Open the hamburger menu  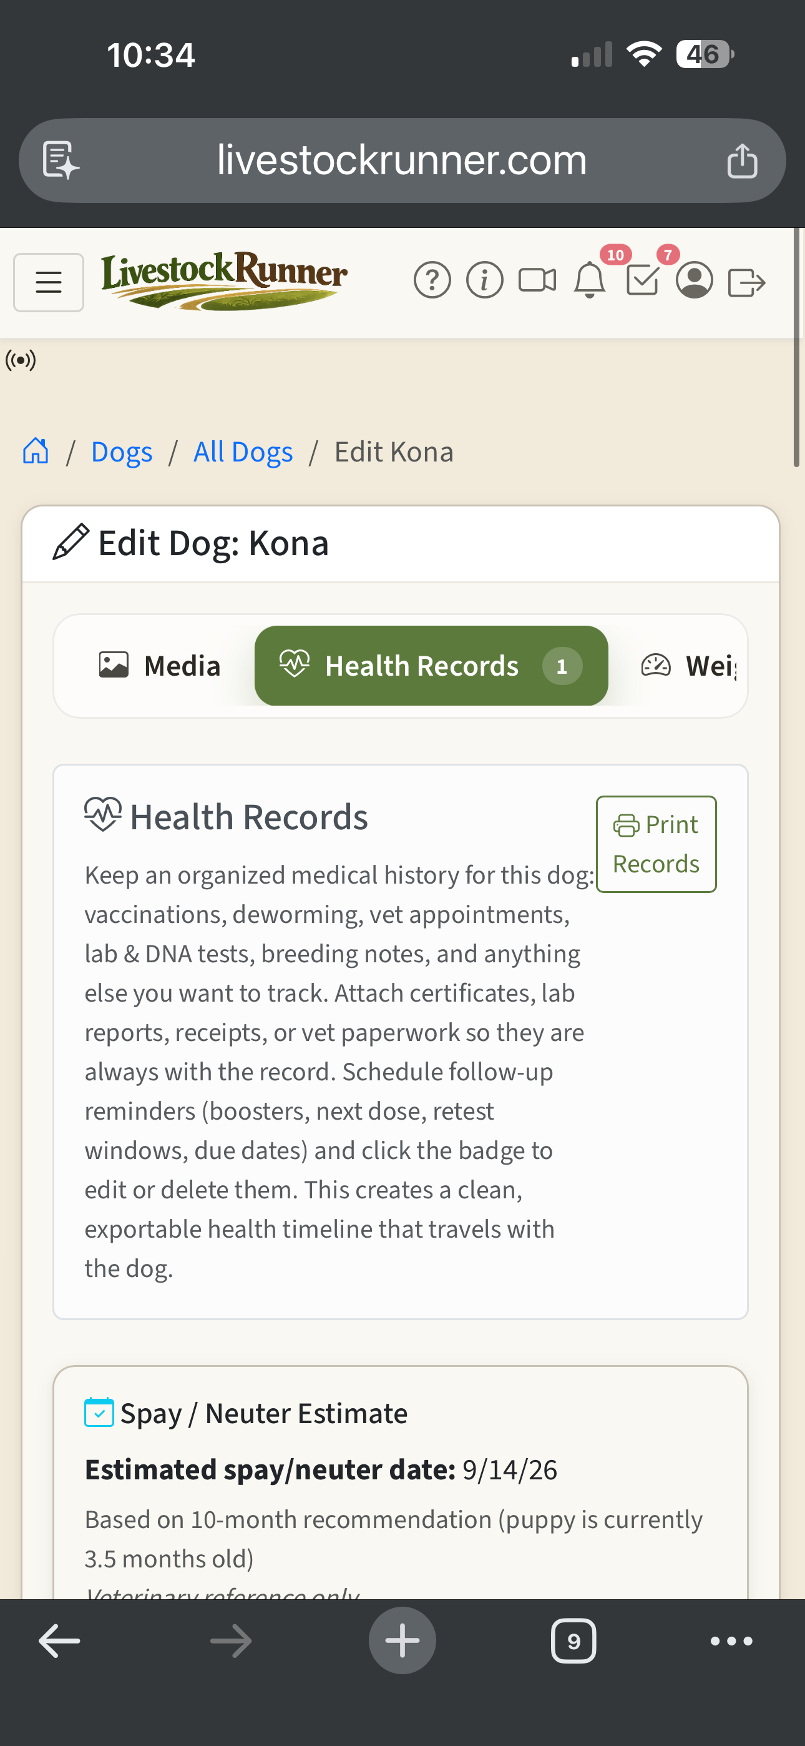pos(48,282)
